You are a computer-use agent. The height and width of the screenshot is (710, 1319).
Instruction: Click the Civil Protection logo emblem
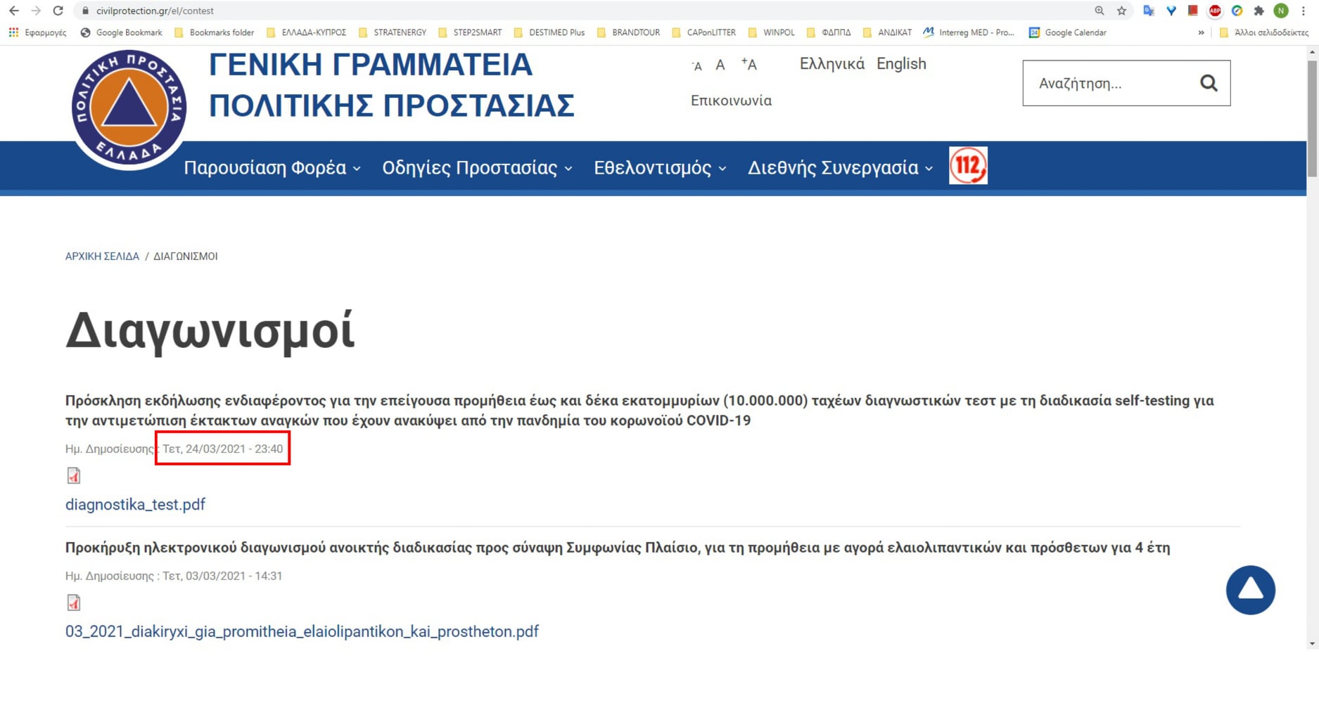click(129, 109)
